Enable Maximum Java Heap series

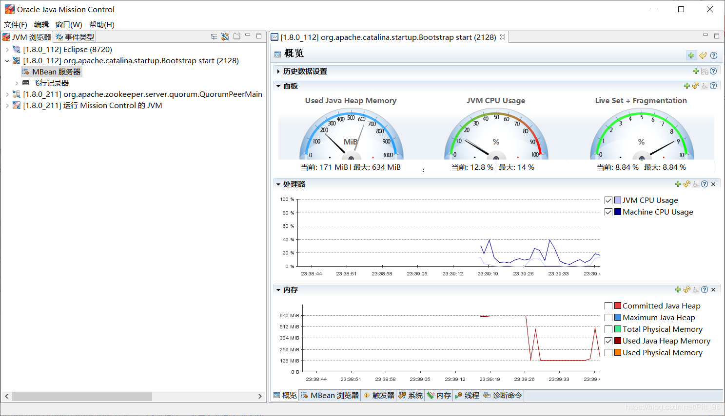pos(608,317)
